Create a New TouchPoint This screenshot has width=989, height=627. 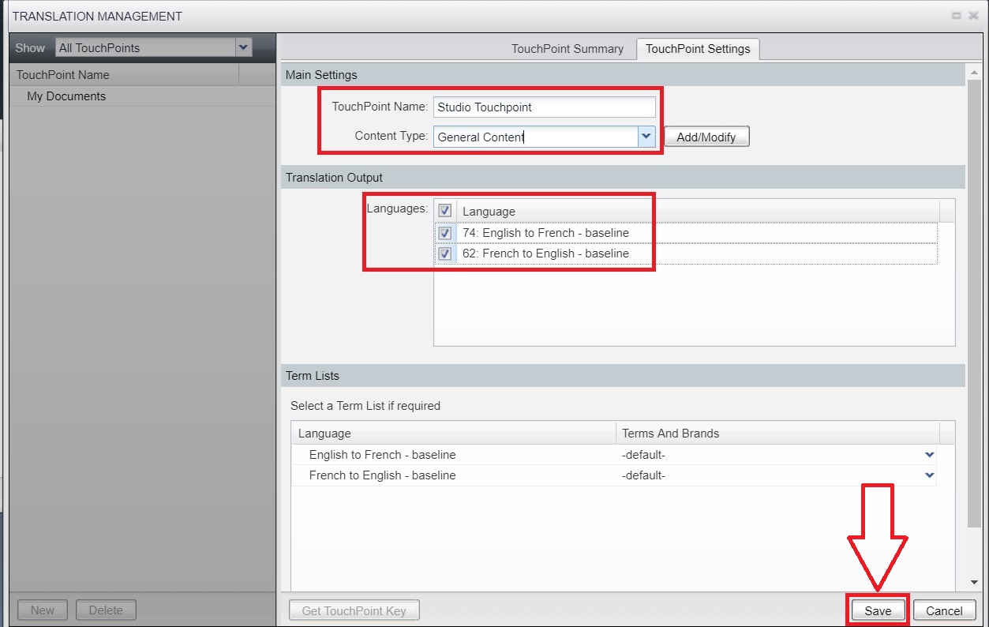coord(43,610)
